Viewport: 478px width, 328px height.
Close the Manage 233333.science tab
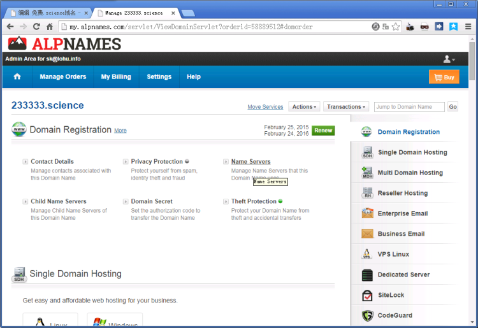173,13
